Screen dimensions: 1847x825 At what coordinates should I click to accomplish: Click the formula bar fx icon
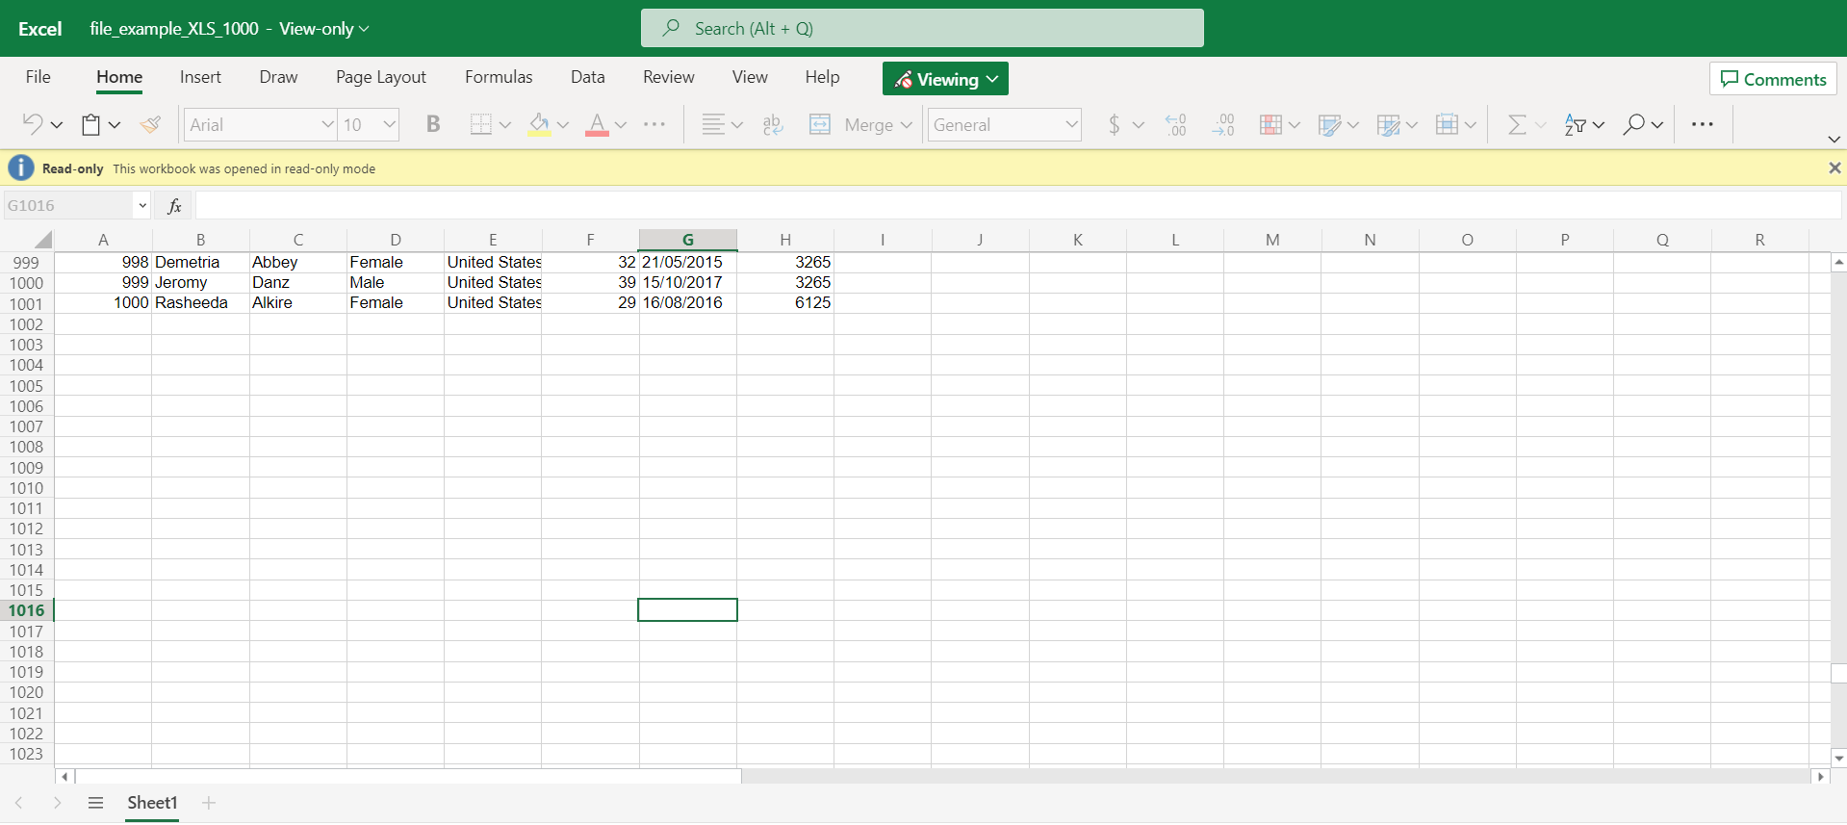click(x=174, y=205)
